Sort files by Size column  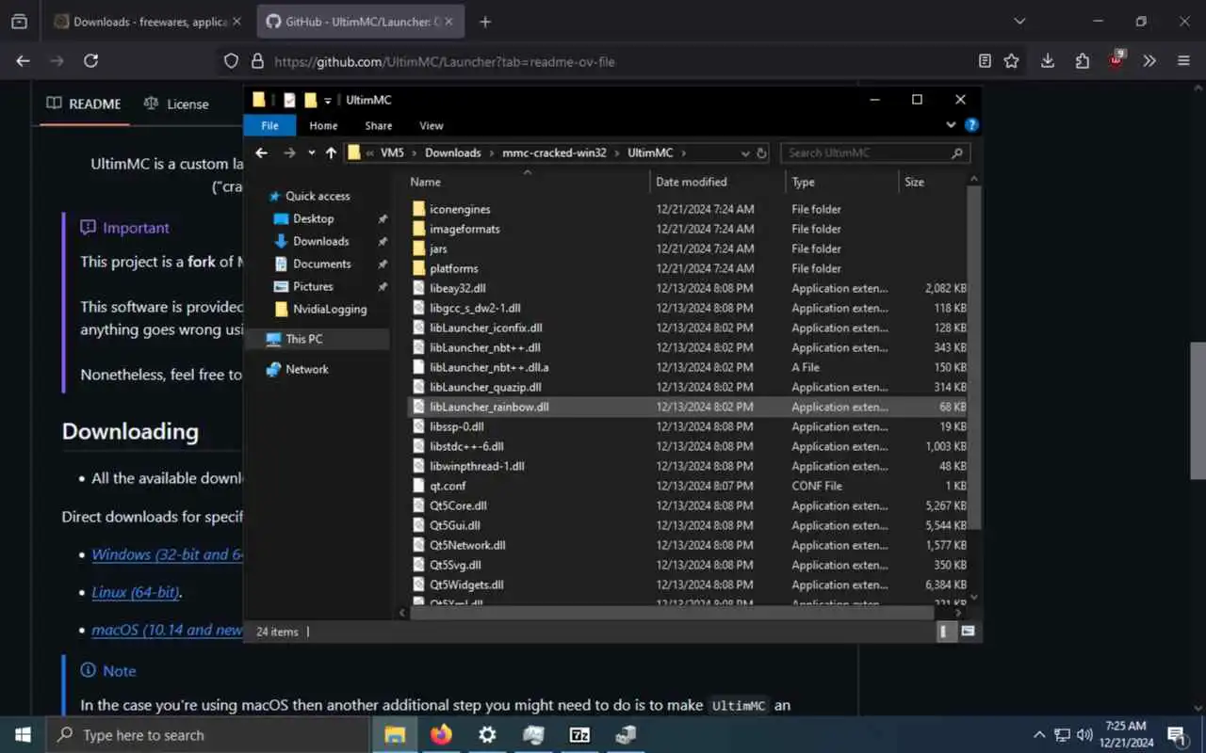(933, 182)
